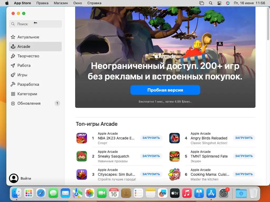Click the vertical scrollbar of the store page

(268, 23)
